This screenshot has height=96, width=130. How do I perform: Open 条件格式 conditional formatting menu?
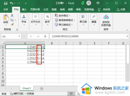63,16
